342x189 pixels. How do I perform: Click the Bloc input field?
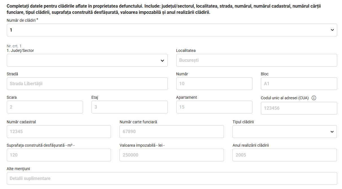[299, 84]
